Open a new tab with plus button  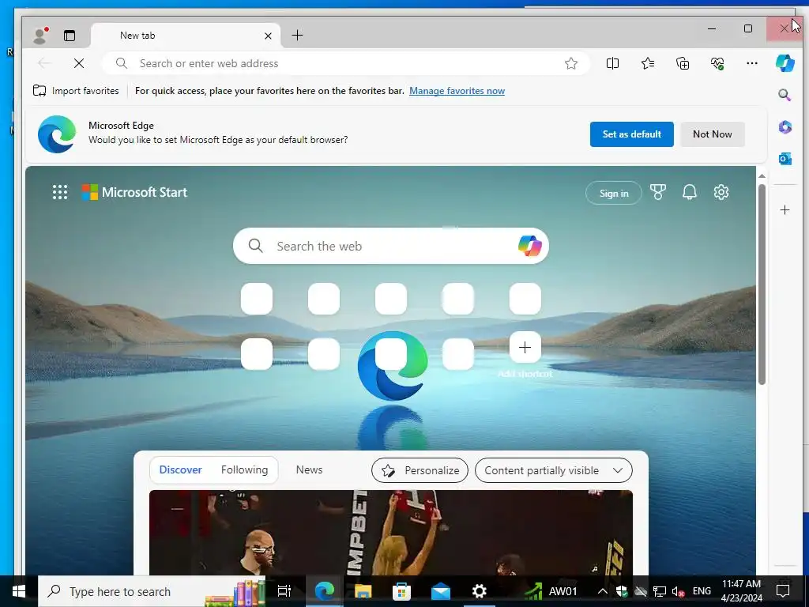coord(297,35)
